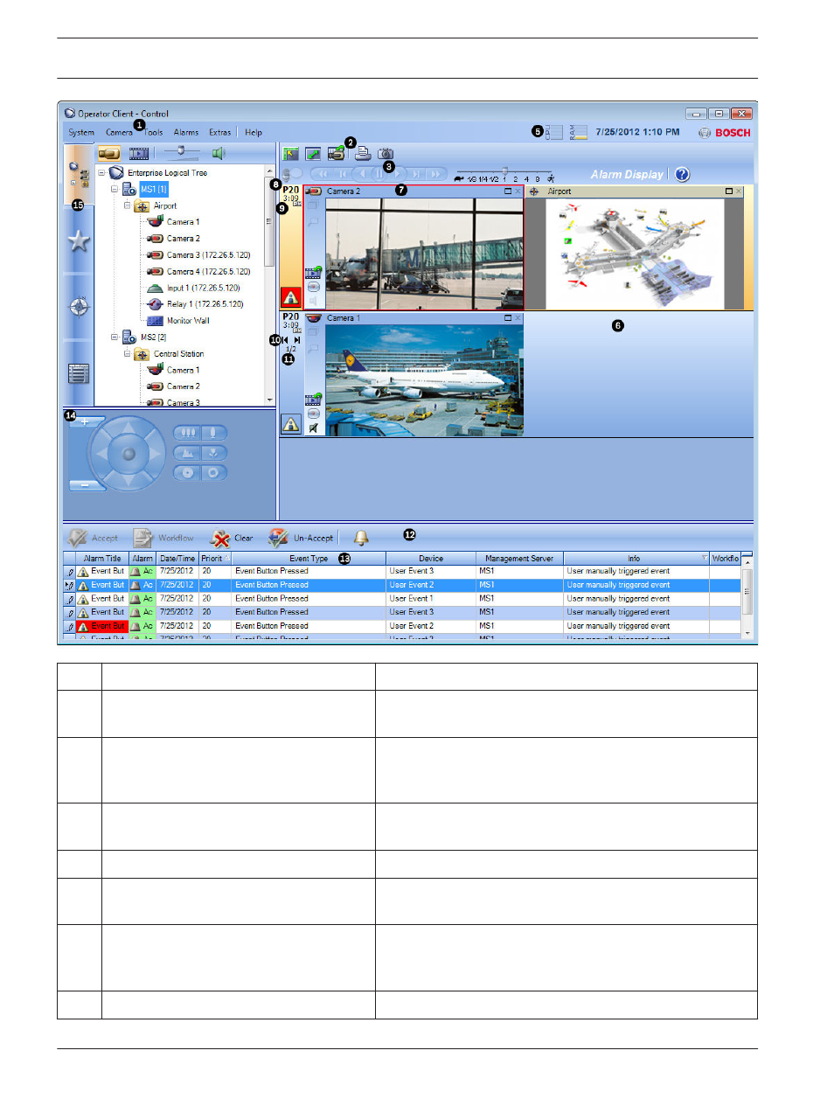Maximize the Camera 2 image pane

pyautogui.click(x=508, y=191)
